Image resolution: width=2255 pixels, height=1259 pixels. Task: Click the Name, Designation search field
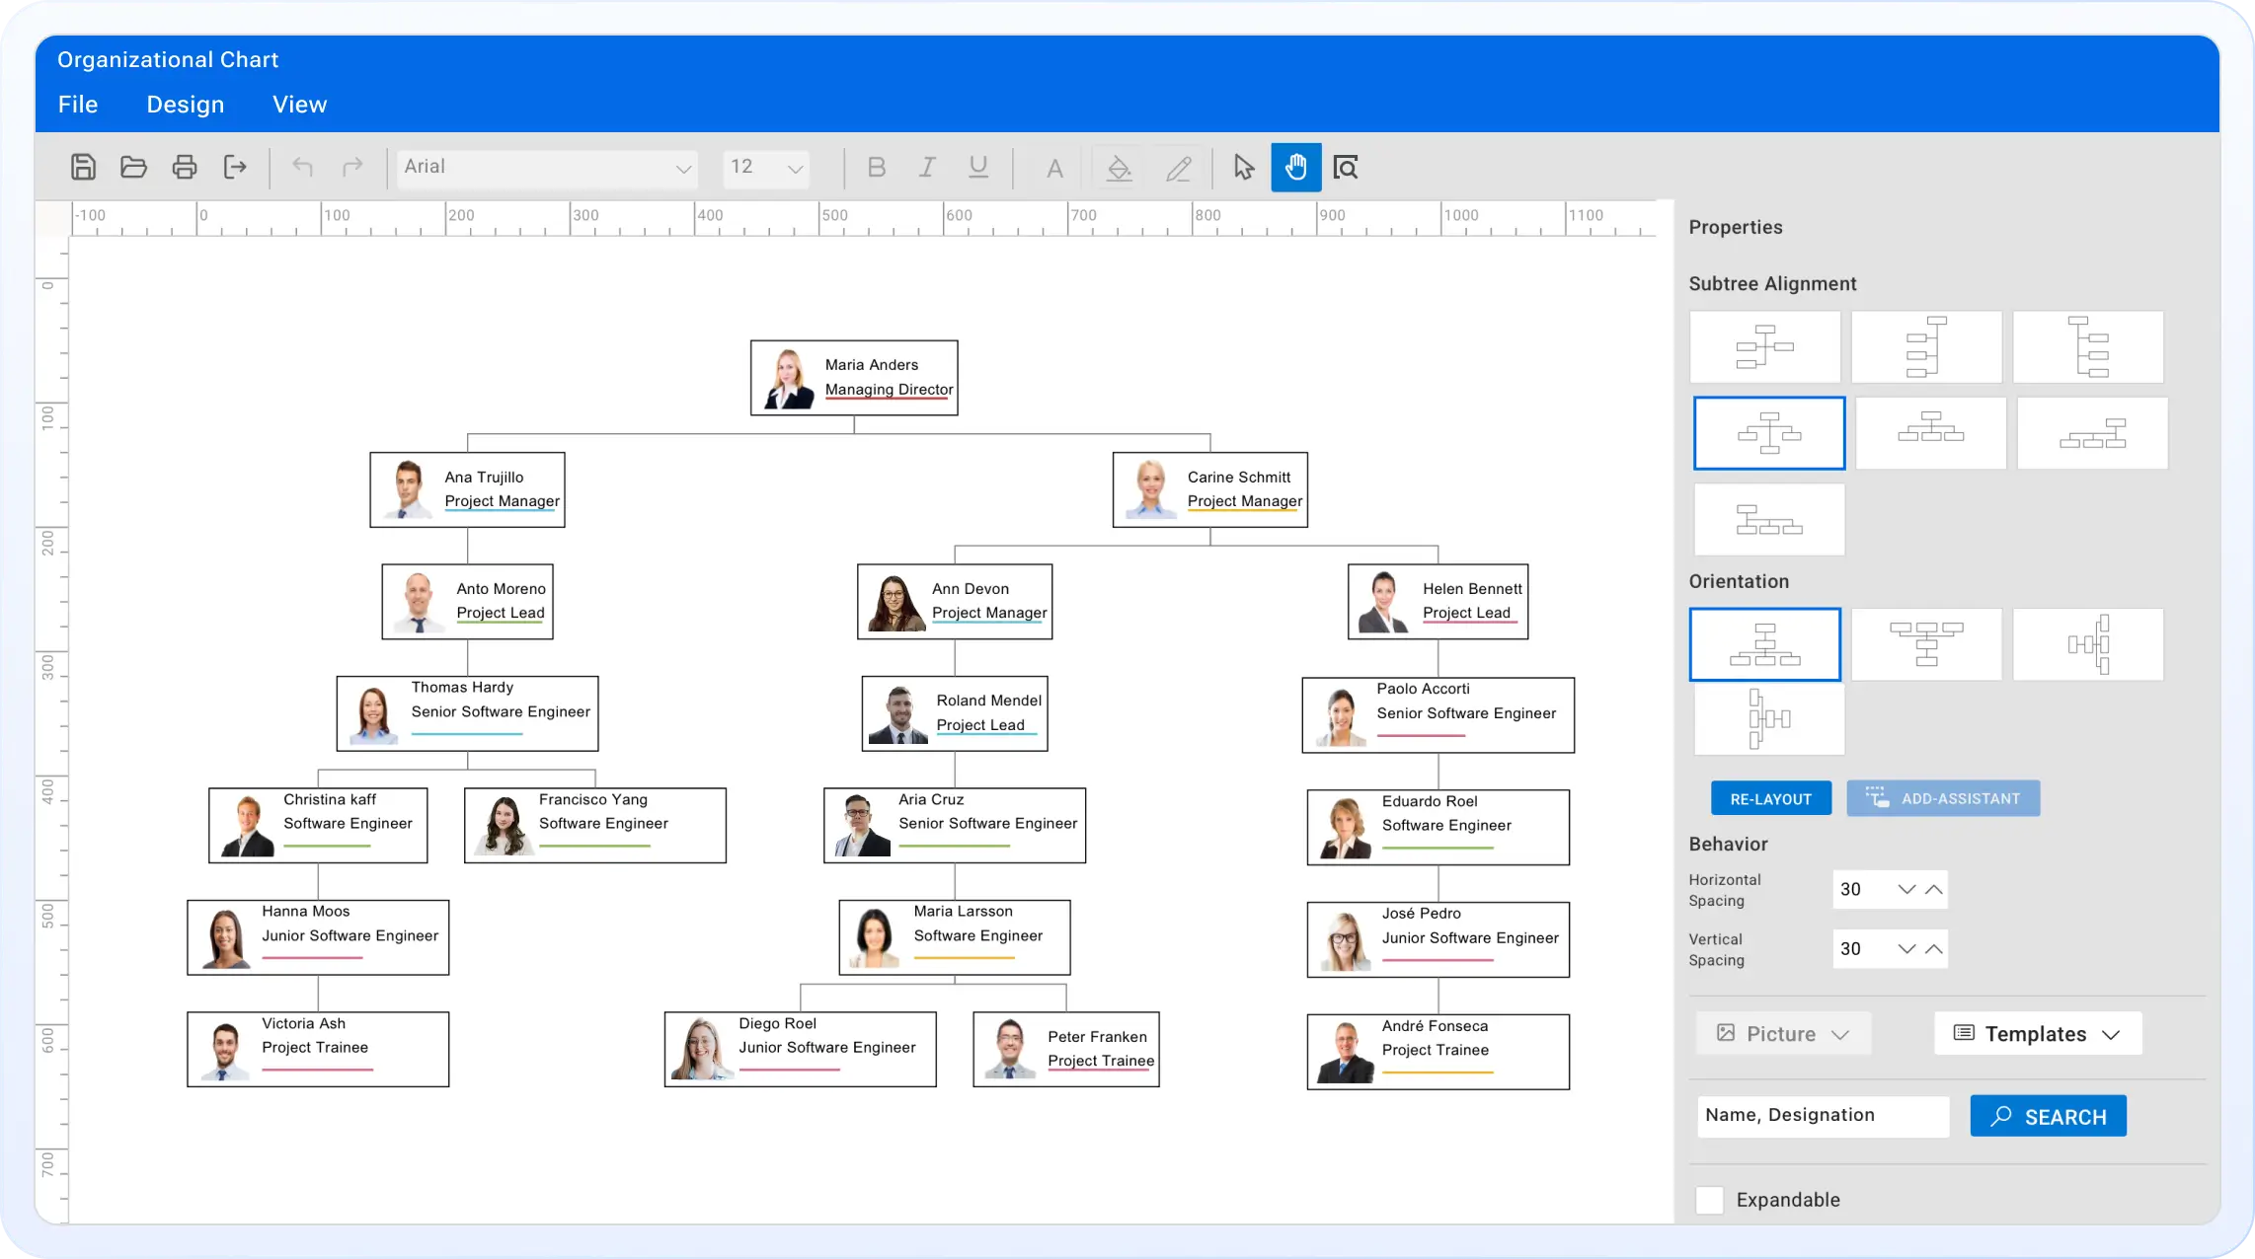(x=1822, y=1116)
